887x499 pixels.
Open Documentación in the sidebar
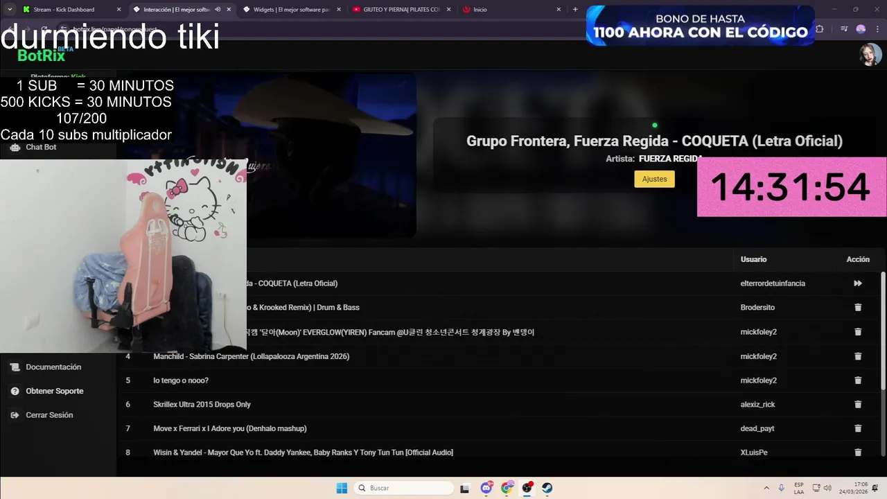pyautogui.click(x=53, y=367)
